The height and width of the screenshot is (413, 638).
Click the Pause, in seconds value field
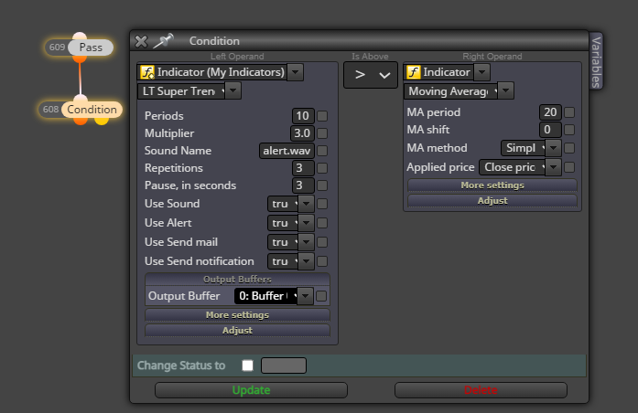(303, 185)
